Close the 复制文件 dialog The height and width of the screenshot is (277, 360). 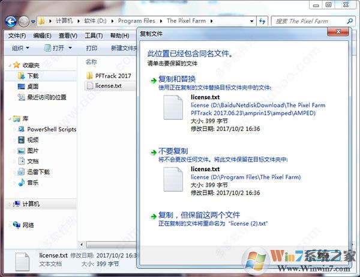[x=338, y=32]
